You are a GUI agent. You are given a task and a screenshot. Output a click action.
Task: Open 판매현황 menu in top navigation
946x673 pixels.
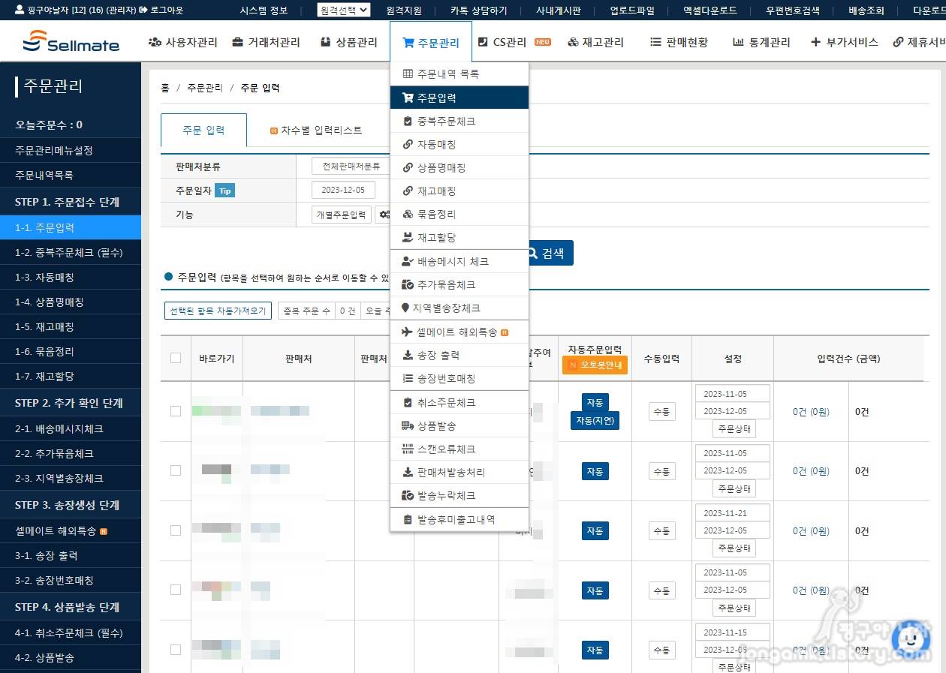pyautogui.click(x=679, y=42)
